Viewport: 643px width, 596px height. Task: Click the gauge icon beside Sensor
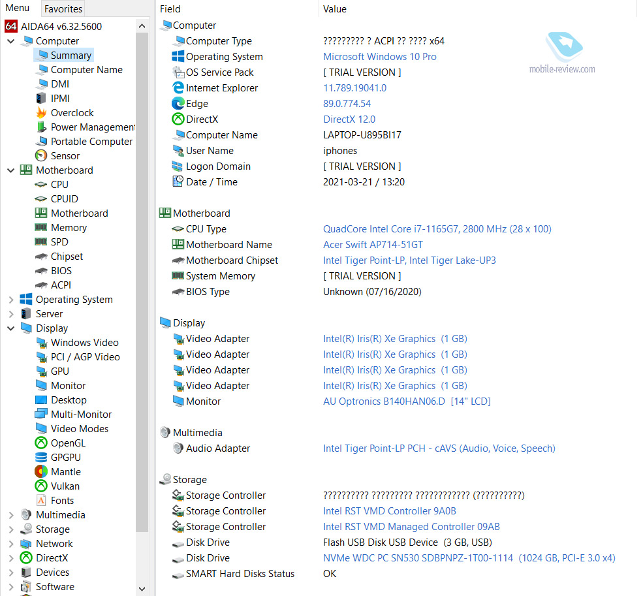click(x=41, y=156)
